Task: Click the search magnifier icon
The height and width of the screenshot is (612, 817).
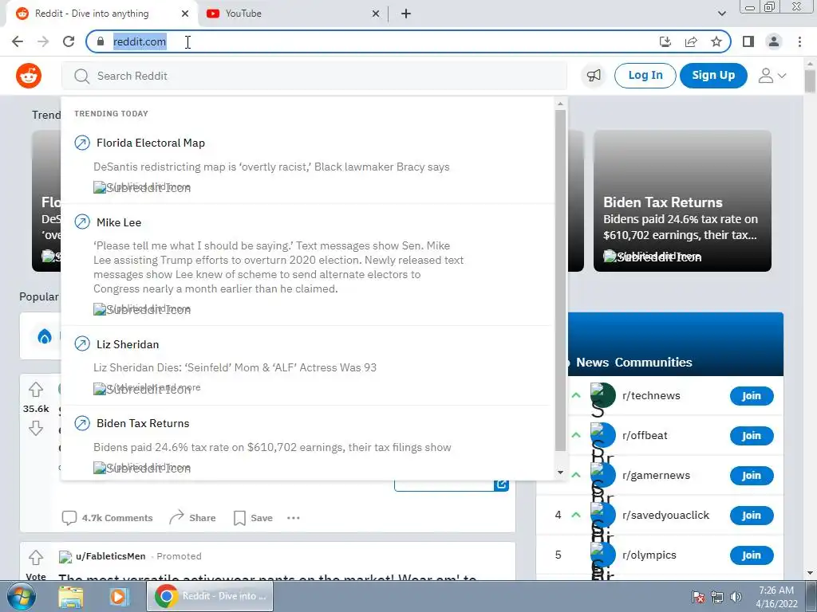Action: [x=81, y=76]
